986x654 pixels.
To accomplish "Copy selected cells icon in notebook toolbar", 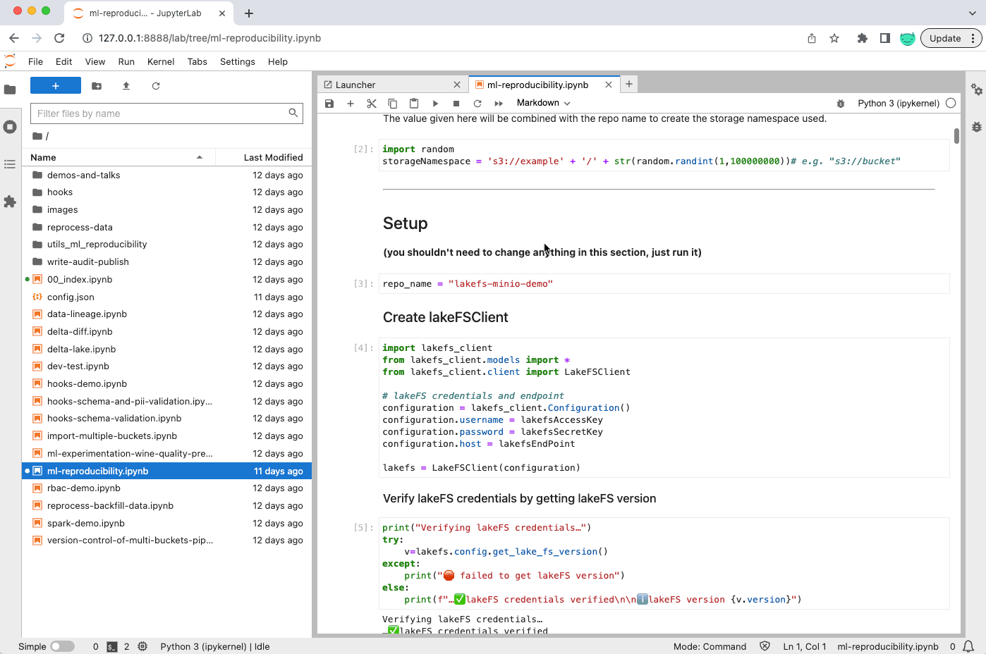I will 393,104.
